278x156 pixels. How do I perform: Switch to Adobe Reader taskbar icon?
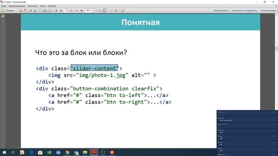coord(94,152)
